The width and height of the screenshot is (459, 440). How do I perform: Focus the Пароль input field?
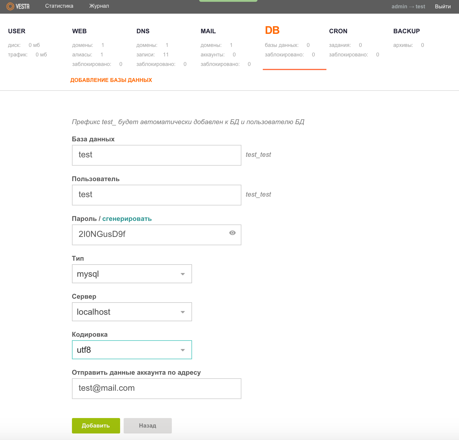(x=157, y=235)
